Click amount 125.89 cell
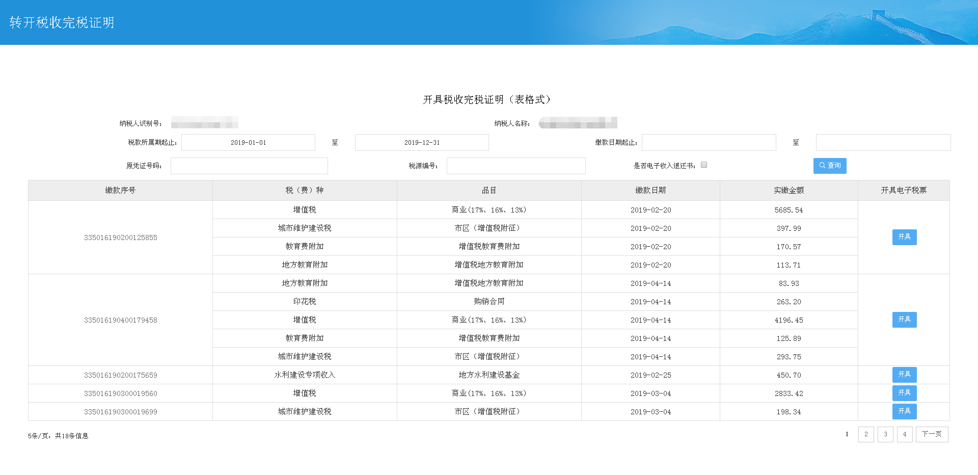Screen dimensions: 978x475 (789, 338)
